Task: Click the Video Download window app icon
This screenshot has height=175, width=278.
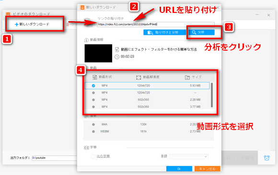Action: tap(8, 14)
